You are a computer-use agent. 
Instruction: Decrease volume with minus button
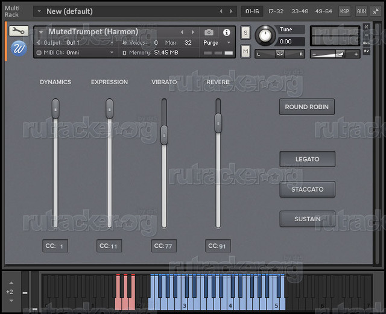click(x=314, y=54)
